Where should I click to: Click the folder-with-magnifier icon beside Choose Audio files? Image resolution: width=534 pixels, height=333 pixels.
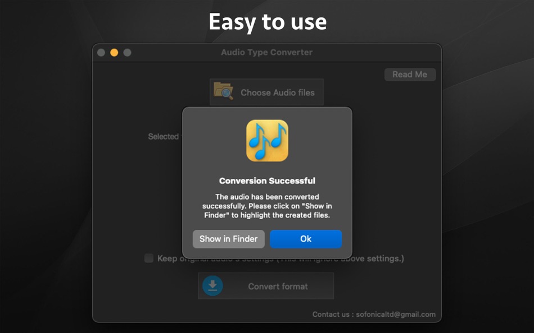tap(223, 92)
